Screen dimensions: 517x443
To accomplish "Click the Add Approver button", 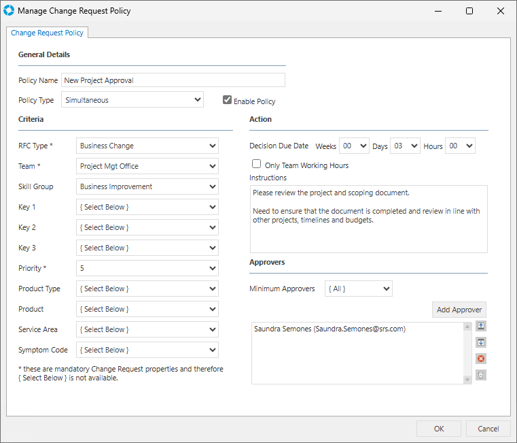I will point(459,310).
